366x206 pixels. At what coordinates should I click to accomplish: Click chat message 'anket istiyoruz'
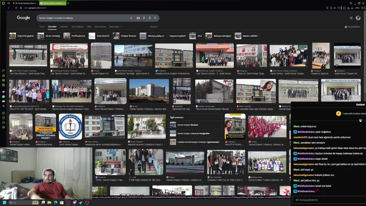click(x=309, y=126)
